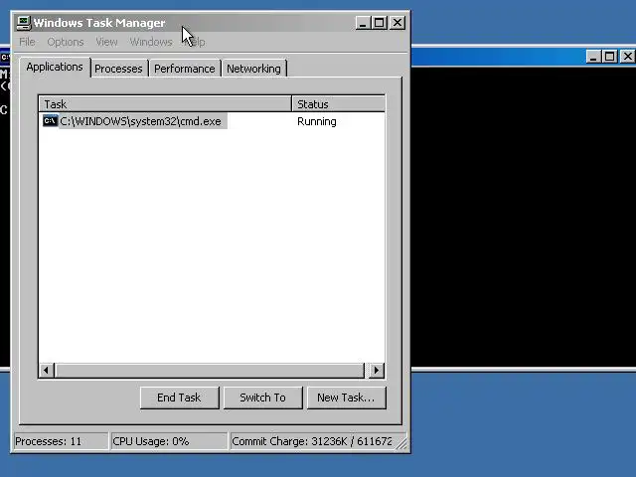Click the End Task button

pos(179,397)
